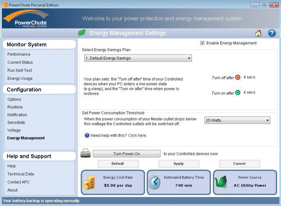Open the Help sidebar item
Image resolution: width=281 pixels, height=206 pixels.
(12, 166)
